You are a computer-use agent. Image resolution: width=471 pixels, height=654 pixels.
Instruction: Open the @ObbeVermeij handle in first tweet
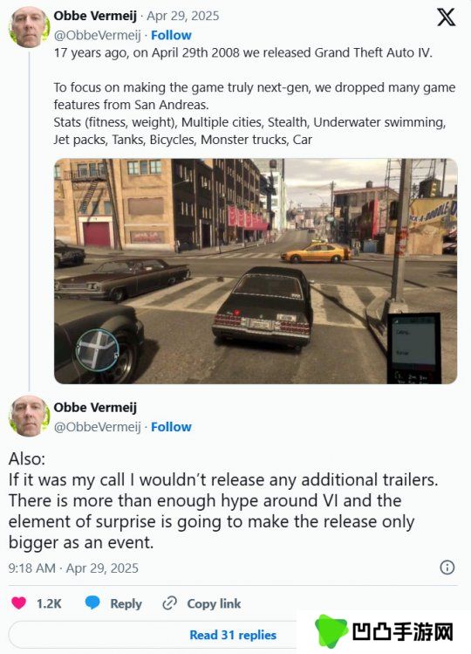point(97,36)
